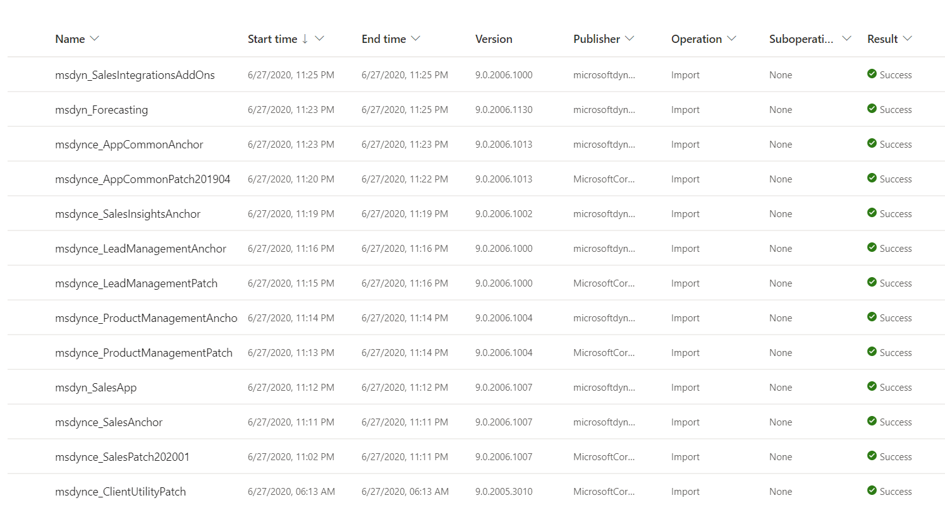Click the Import cell of msdynce_SalesAnchor
945x505 pixels.
pos(685,422)
